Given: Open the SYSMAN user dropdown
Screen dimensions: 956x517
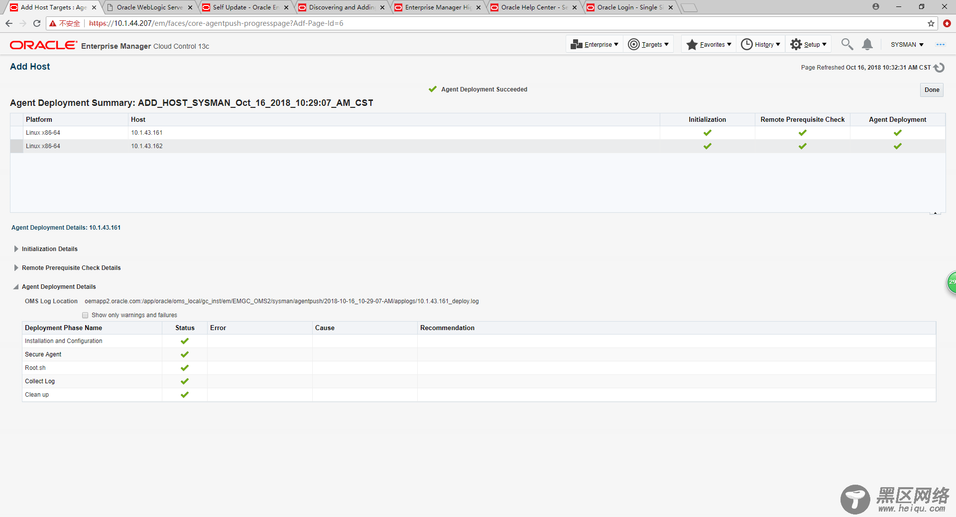Looking at the screenshot, I should (907, 45).
